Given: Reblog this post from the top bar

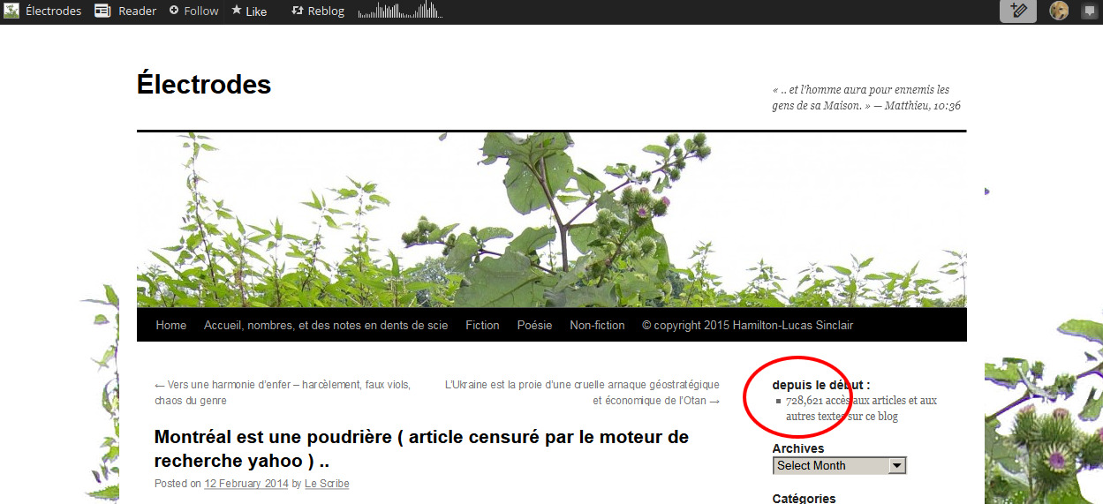Looking at the screenshot, I should pos(318,11).
